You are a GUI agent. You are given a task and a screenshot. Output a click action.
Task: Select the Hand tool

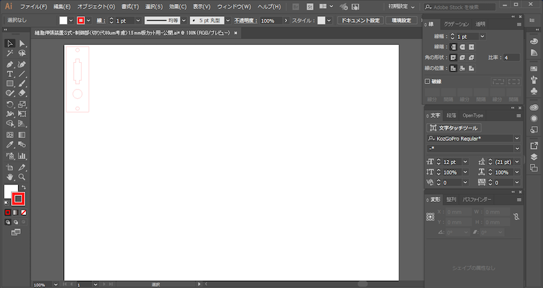(10, 177)
